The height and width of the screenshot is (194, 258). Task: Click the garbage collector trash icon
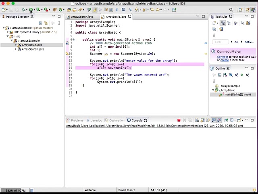(31, 190)
